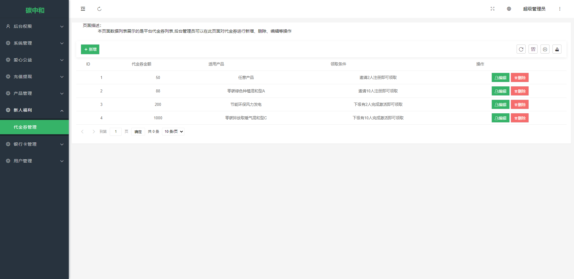Select 代金券管理 menu item
The width and height of the screenshot is (574, 279).
click(x=34, y=127)
